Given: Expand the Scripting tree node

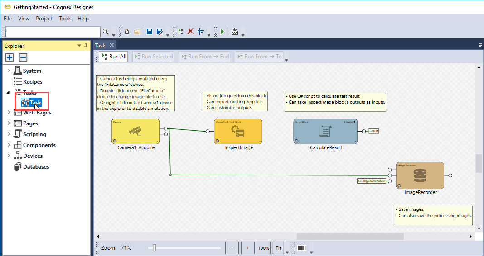Looking at the screenshot, I should point(9,134).
